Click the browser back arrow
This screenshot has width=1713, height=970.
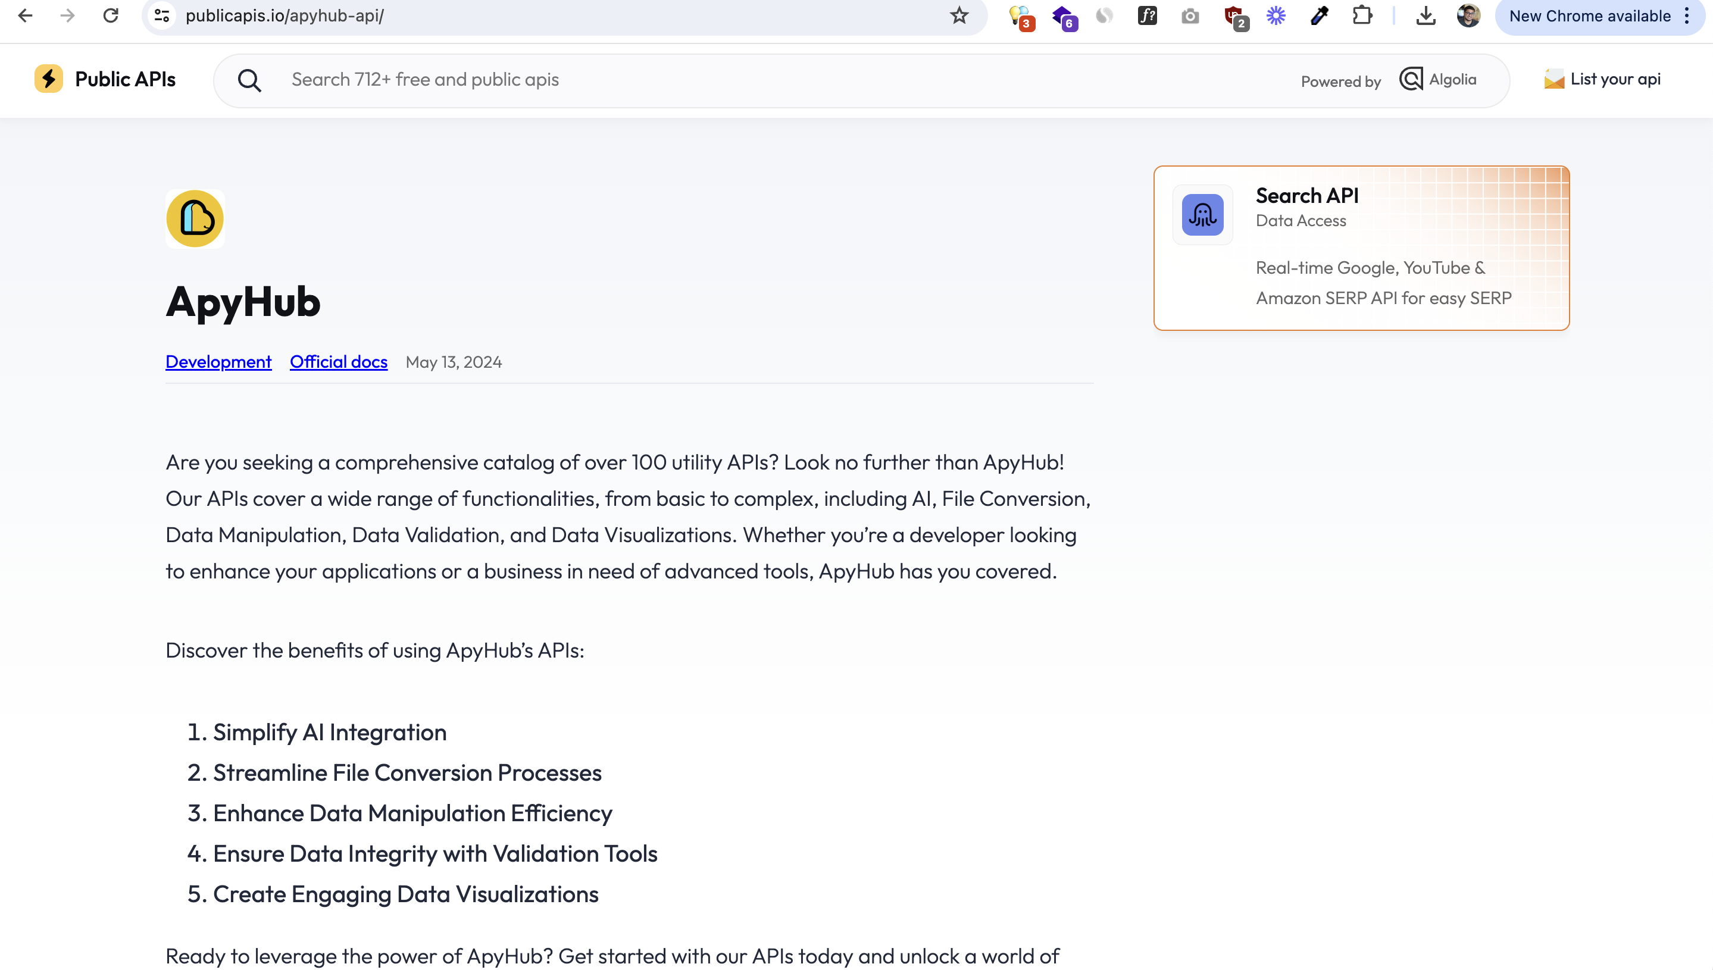(26, 15)
